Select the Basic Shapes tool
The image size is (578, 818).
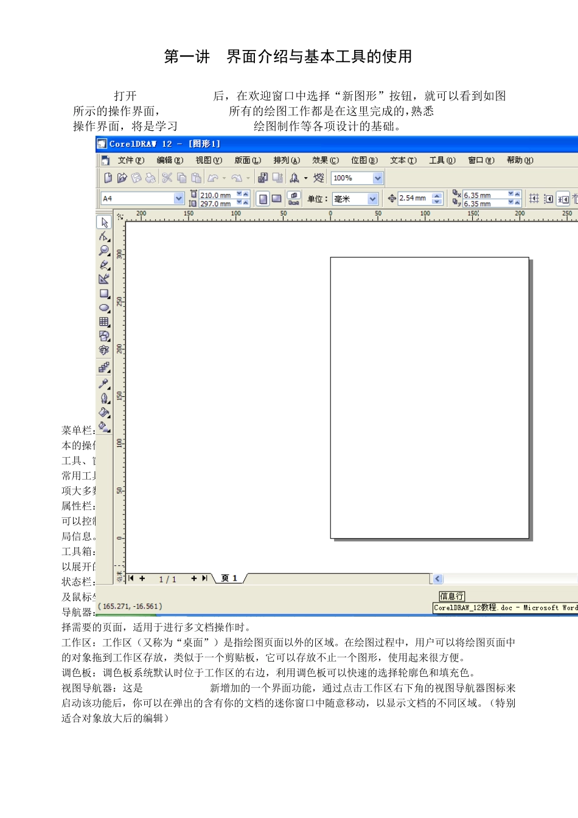coord(104,336)
